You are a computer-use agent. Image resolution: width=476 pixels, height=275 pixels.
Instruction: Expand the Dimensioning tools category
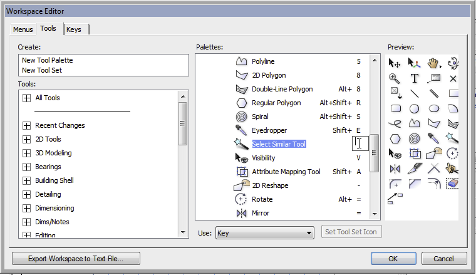[26, 208]
